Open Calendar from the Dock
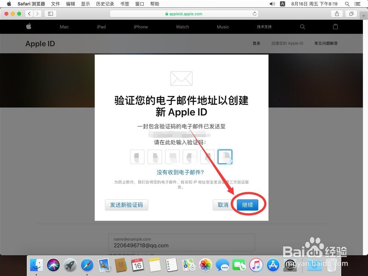368x276 pixels. point(138,265)
